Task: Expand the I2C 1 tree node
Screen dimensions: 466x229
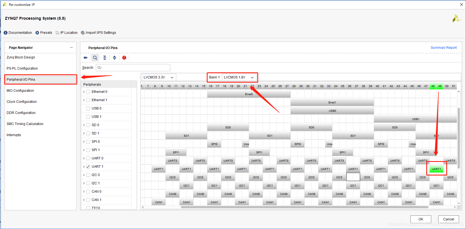Action: pyautogui.click(x=84, y=183)
